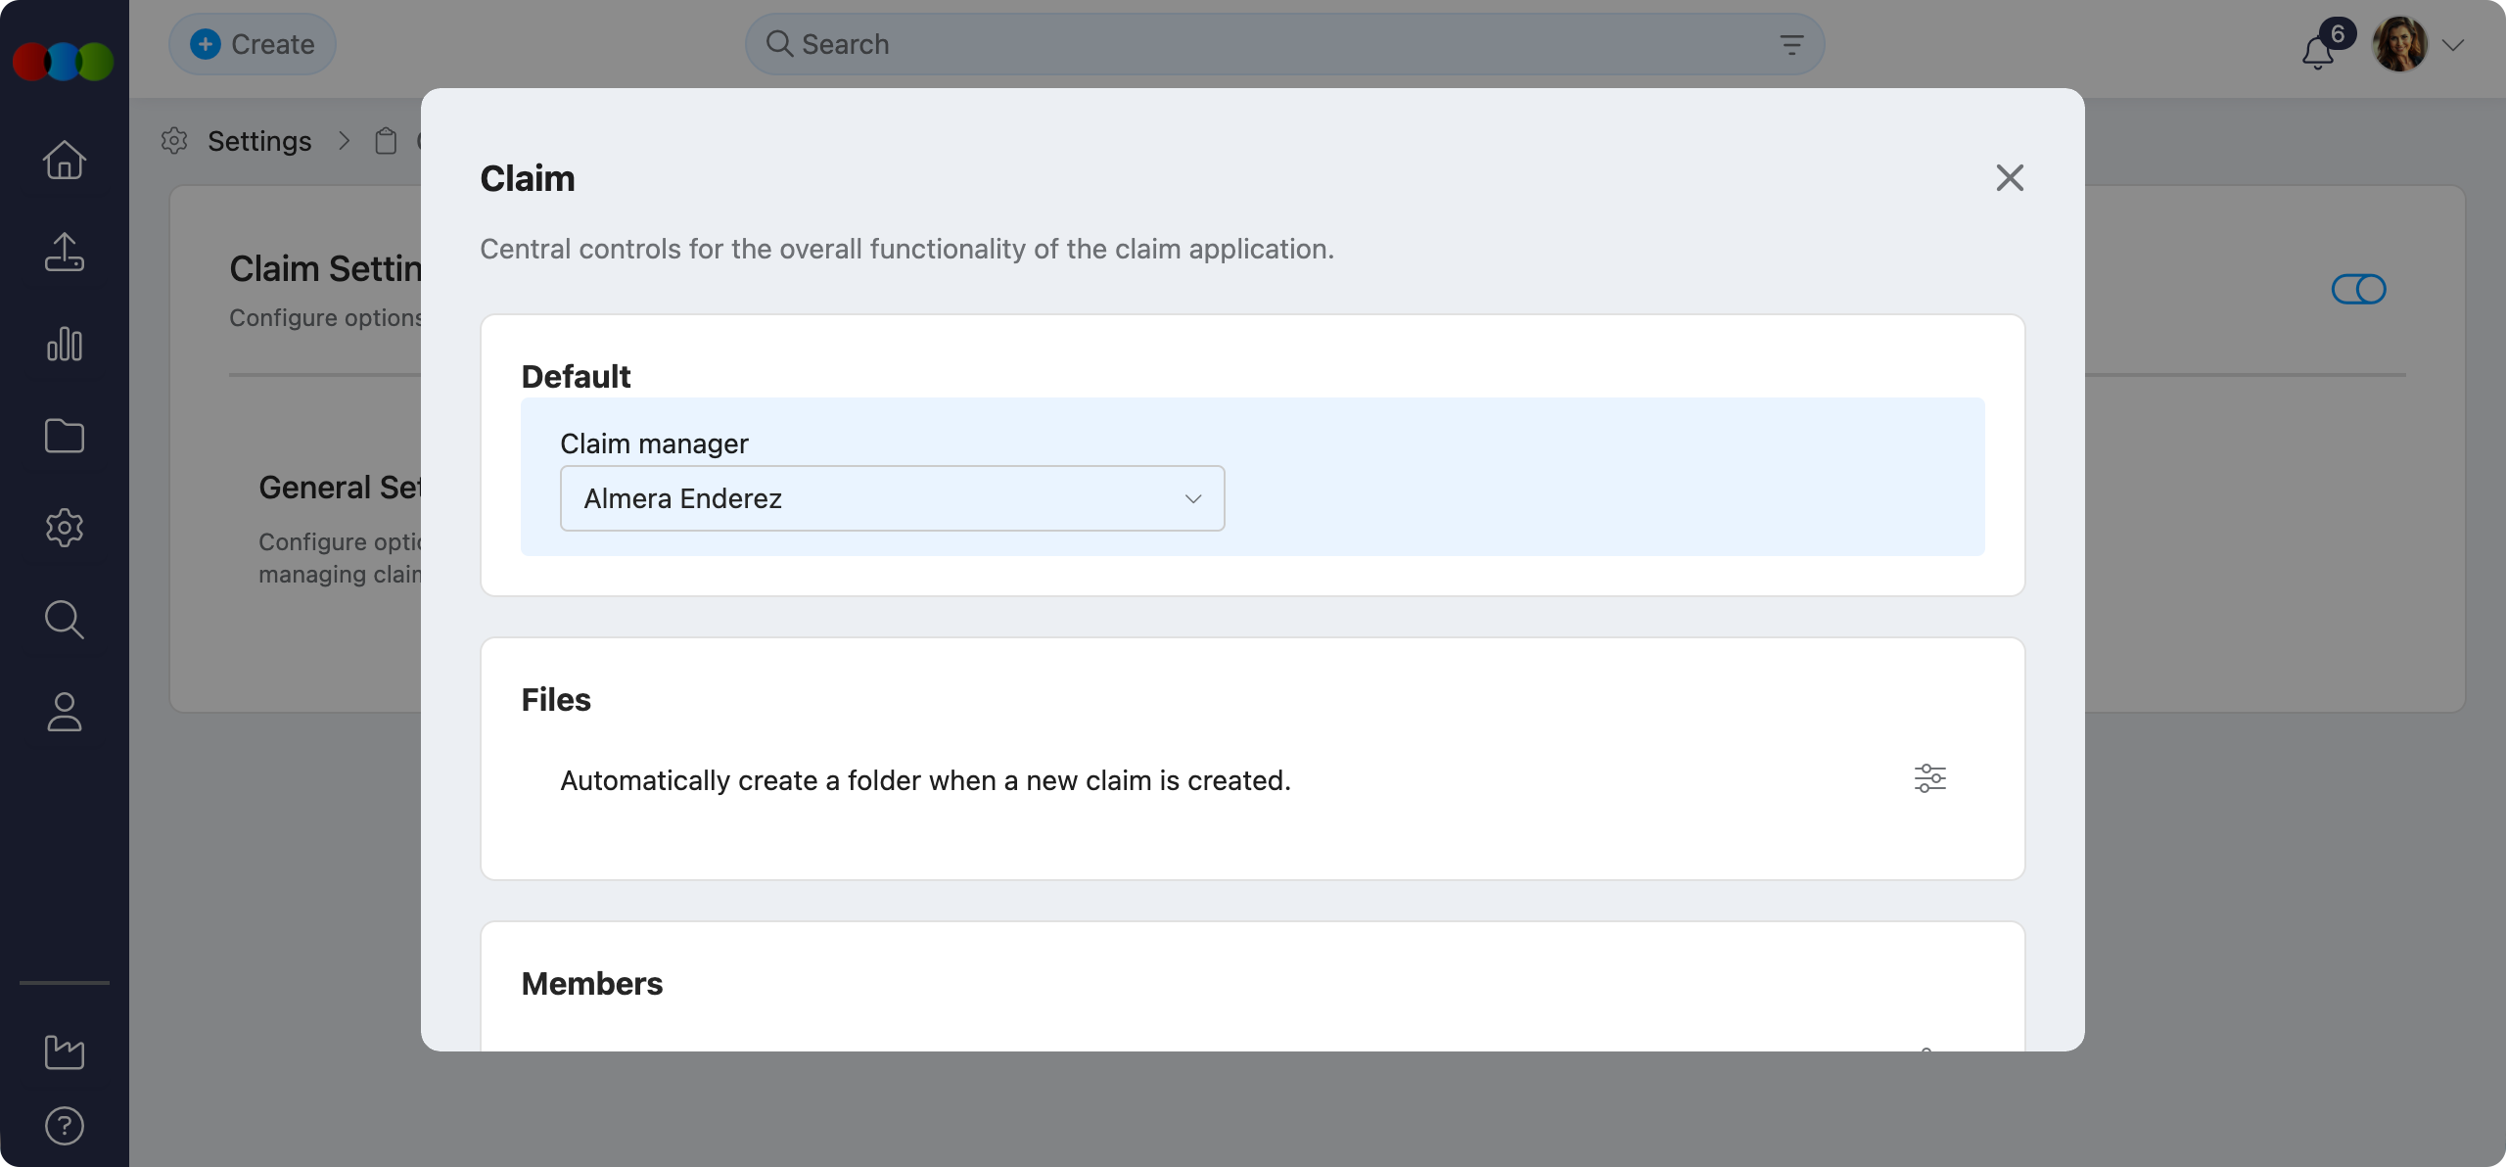Select the Contacts person icon in sidebar
Viewport: 2506px width, 1167px height.
point(63,712)
